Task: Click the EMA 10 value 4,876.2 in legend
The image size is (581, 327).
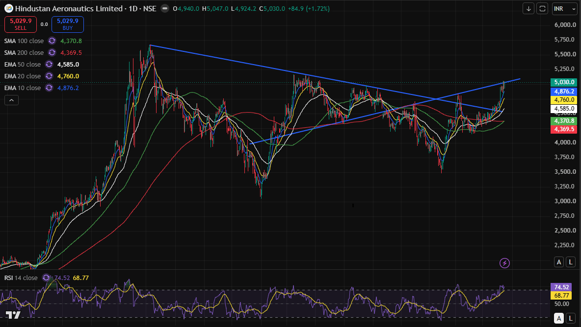Action: coord(68,88)
